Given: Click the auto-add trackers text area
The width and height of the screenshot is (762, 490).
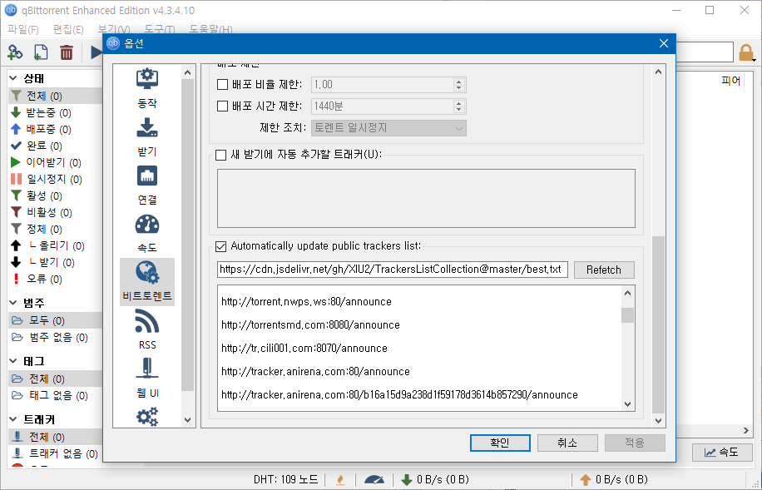Looking at the screenshot, I should pyautogui.click(x=426, y=198).
